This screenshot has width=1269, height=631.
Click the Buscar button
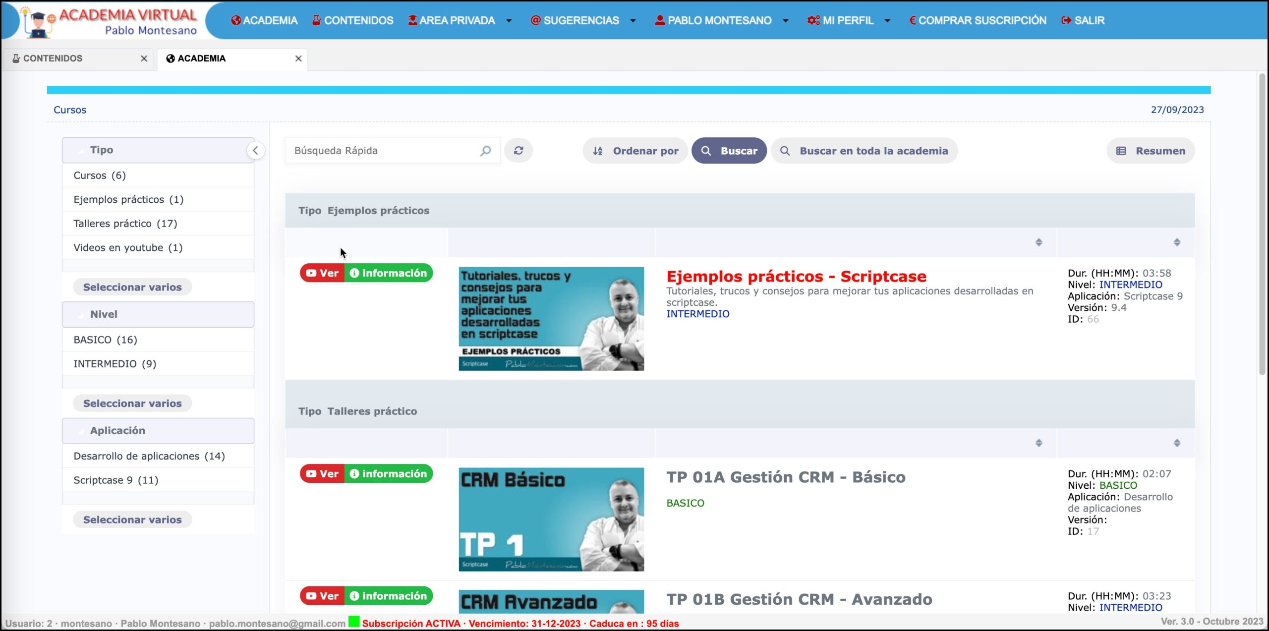pos(729,151)
